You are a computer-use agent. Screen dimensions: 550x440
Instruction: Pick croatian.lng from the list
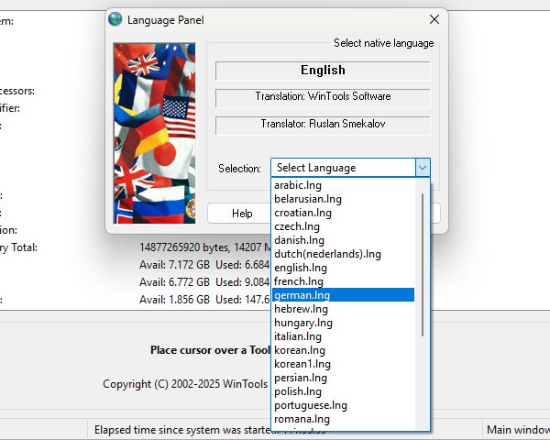[302, 213]
